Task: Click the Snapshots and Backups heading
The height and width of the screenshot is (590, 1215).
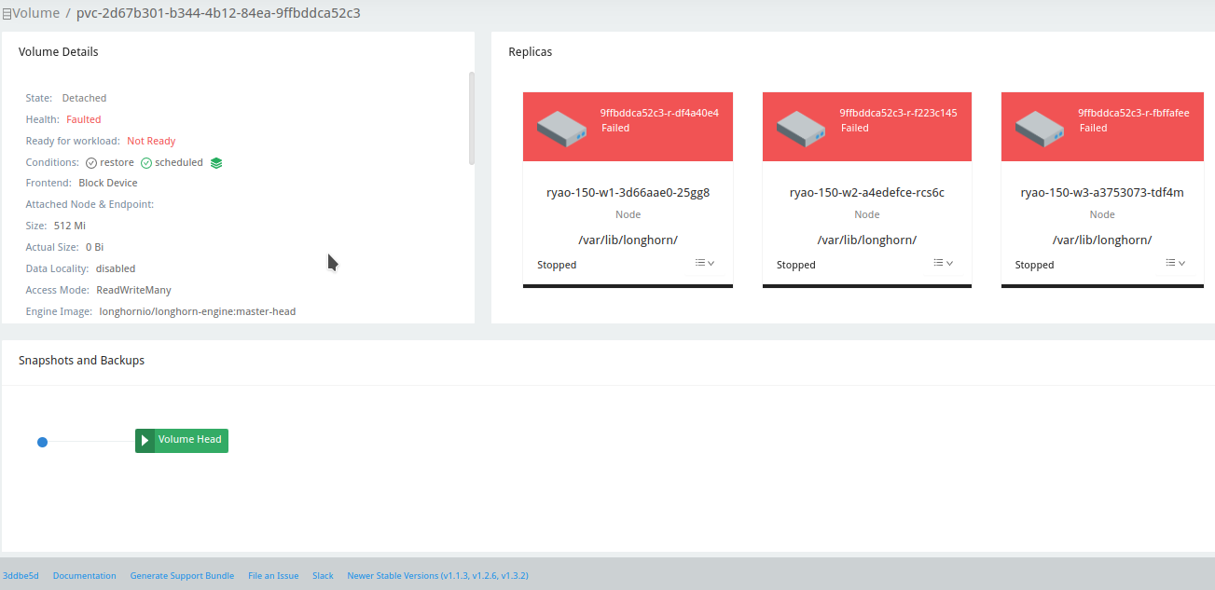Action: [82, 360]
